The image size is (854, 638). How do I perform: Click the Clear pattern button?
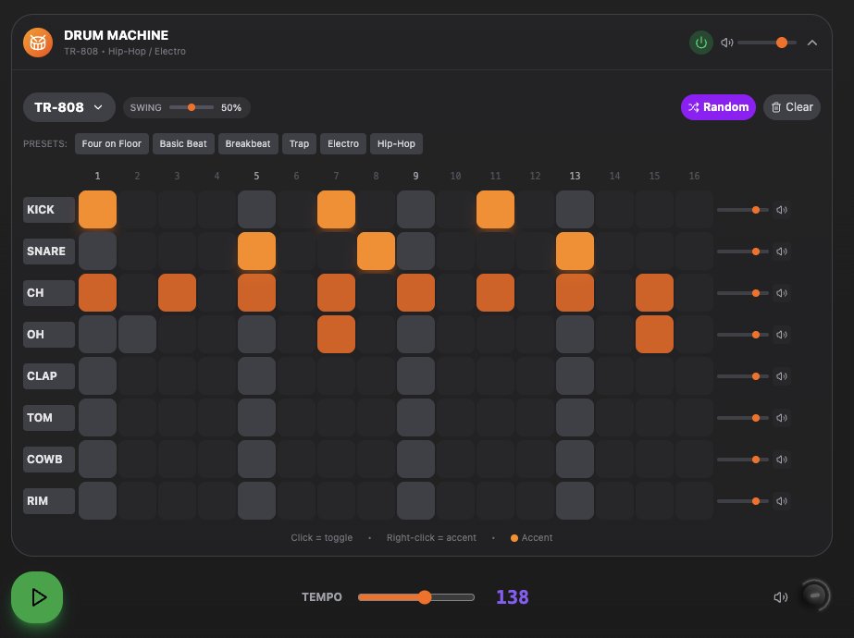click(791, 107)
